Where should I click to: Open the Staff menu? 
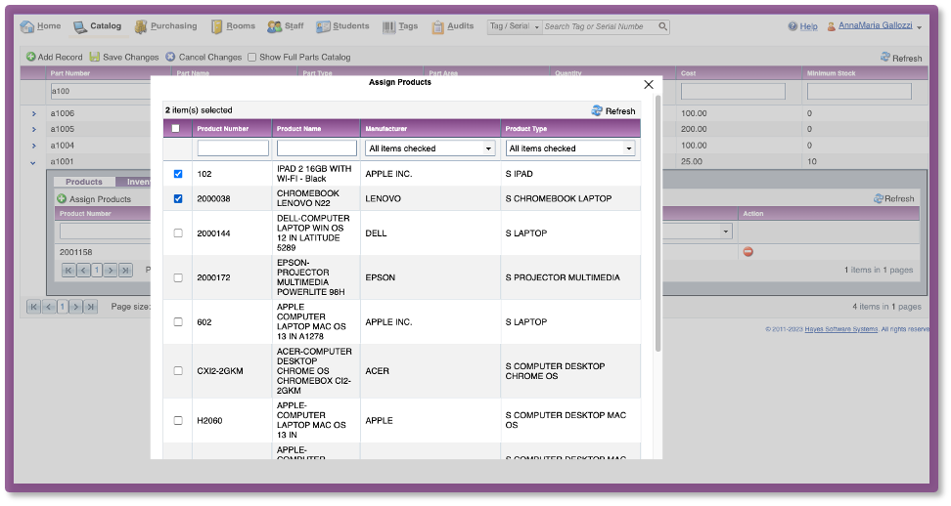coord(286,26)
